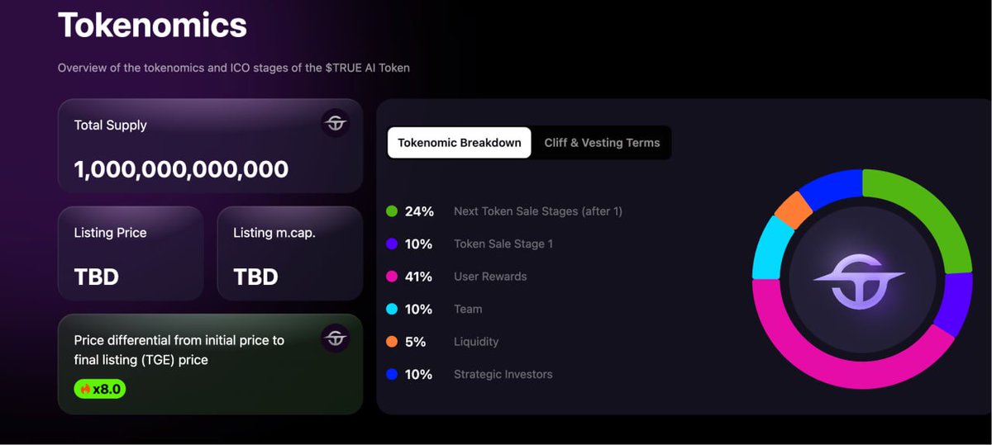
Task: Click the pink dot beside User Rewards
Action: click(392, 277)
